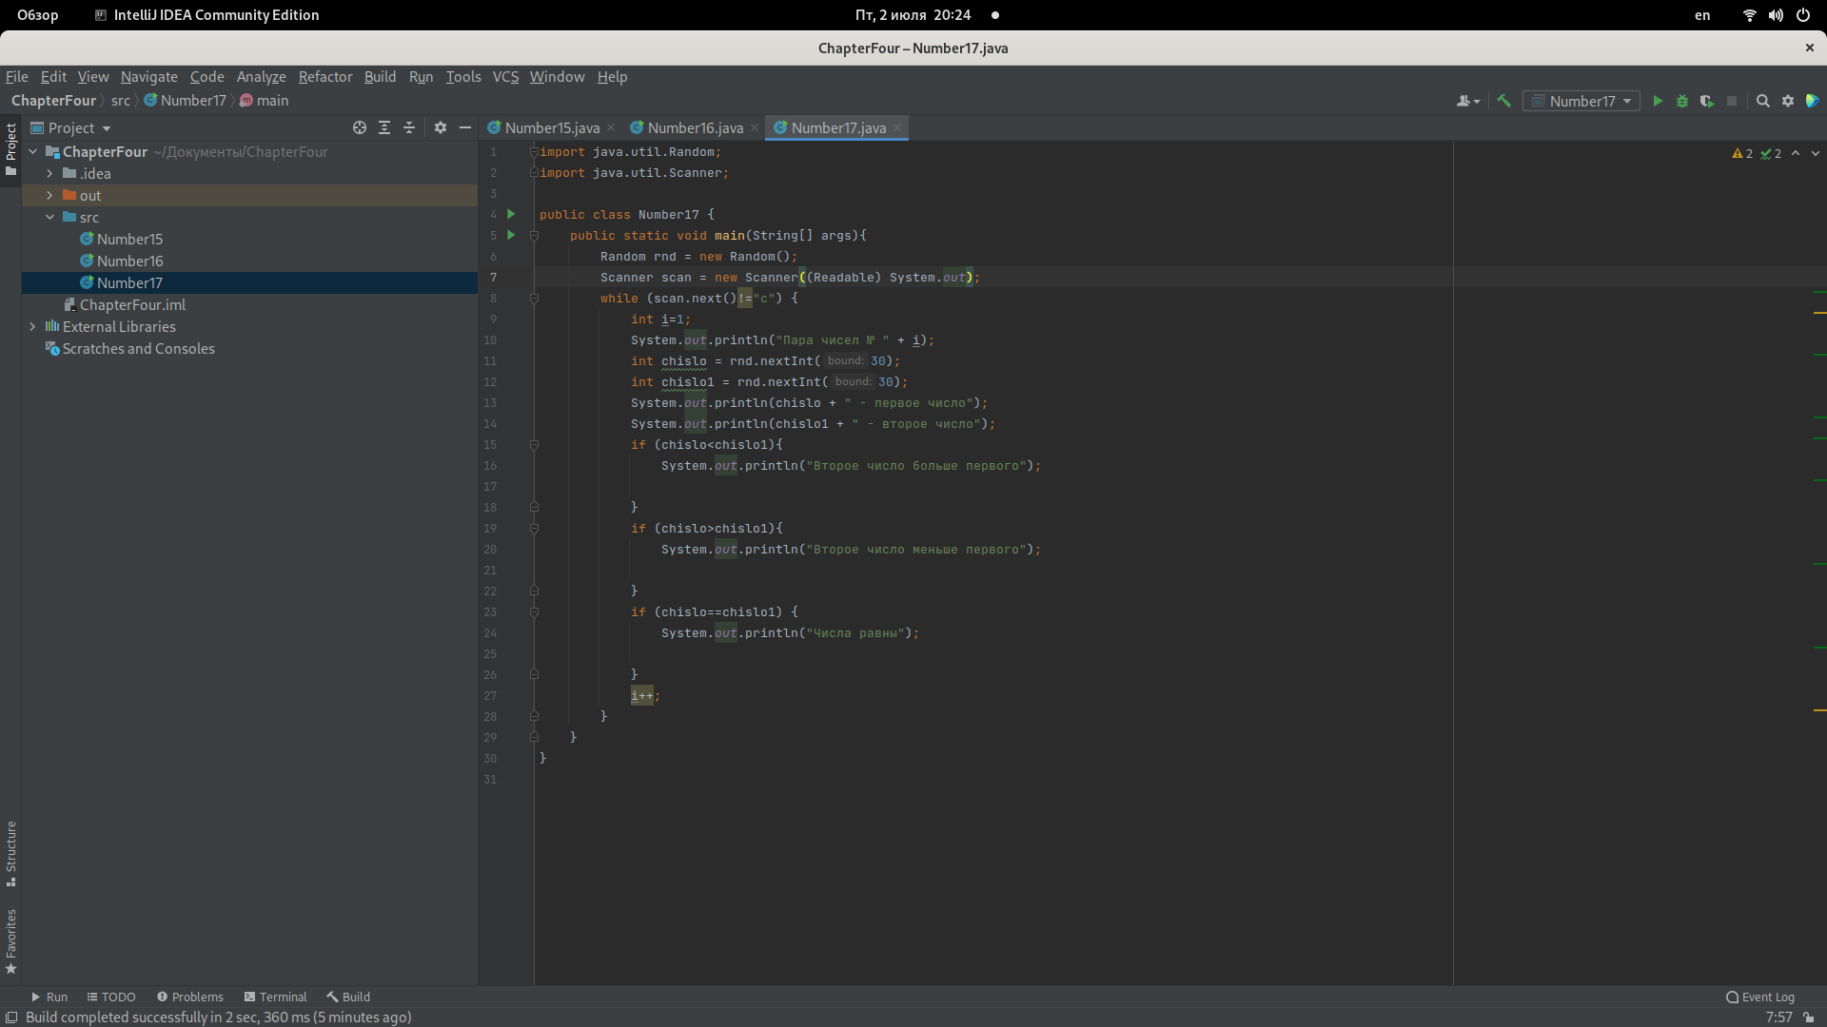Open the Event Log

1760,997
